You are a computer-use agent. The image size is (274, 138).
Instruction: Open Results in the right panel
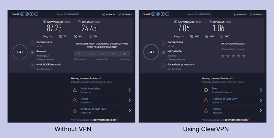point(240,14)
